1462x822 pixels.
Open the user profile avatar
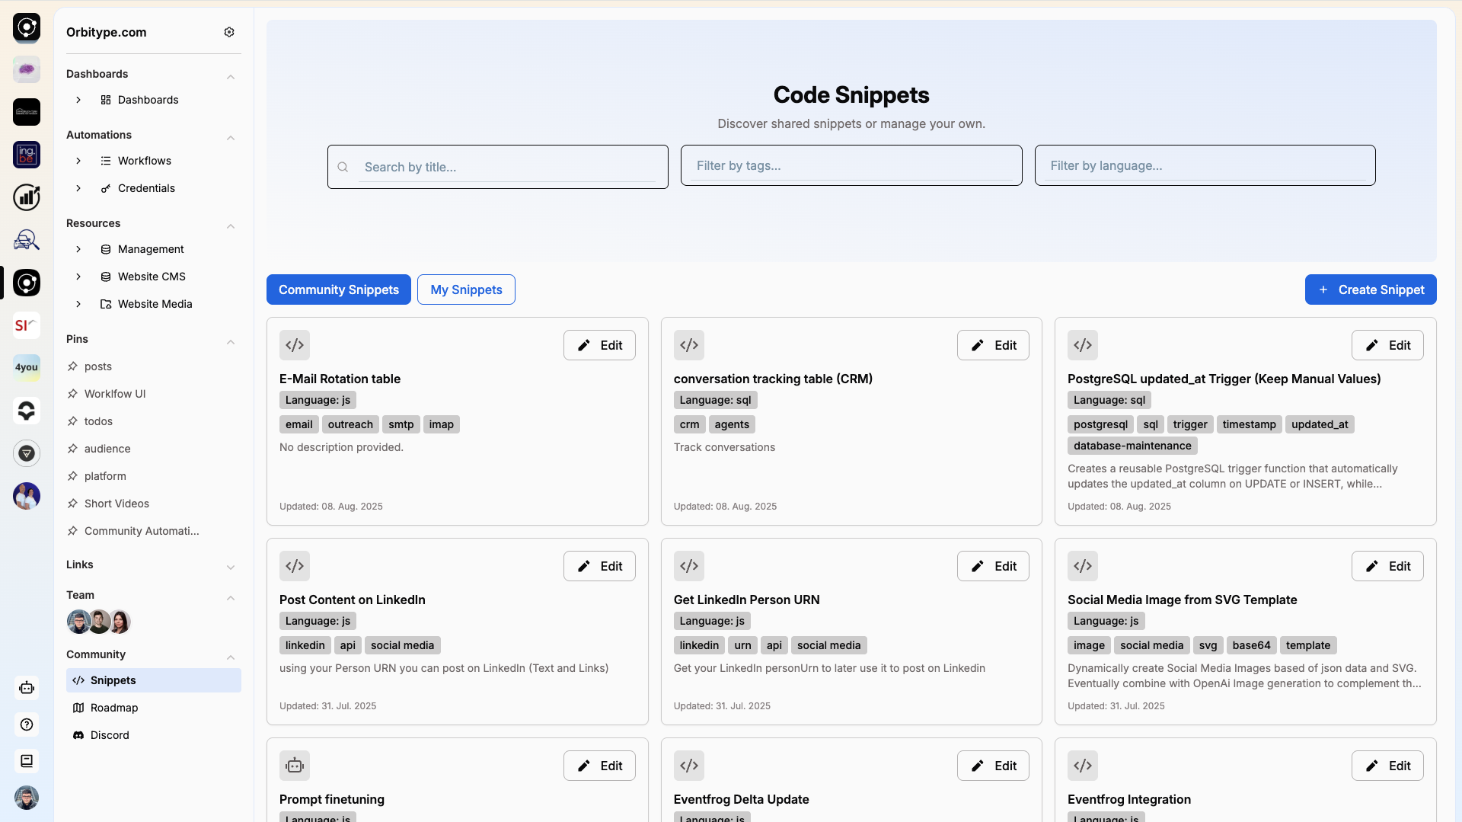tap(27, 798)
